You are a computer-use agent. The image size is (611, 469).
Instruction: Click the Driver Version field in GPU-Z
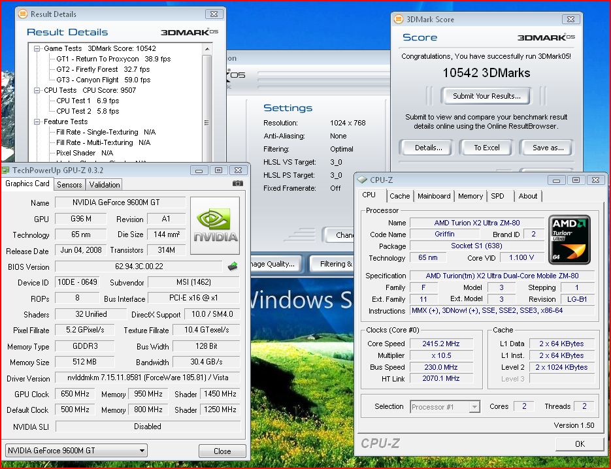(x=148, y=378)
